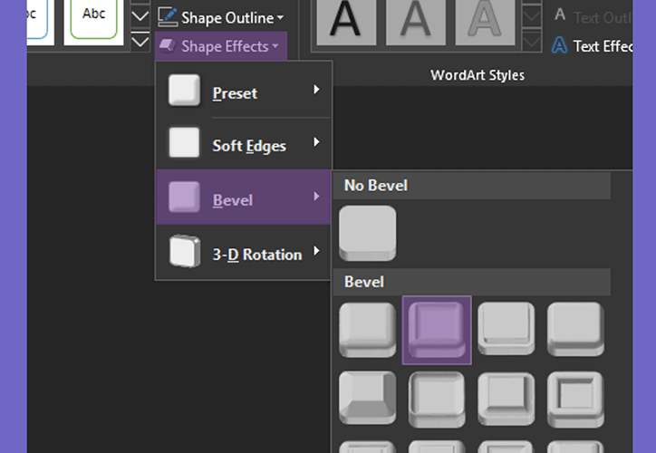Apply fourth bevel style in second row
Screen dimensions: 656x453
pos(575,400)
